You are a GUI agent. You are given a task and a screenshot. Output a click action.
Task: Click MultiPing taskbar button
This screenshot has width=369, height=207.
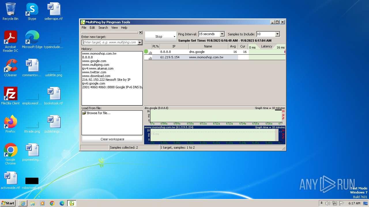71,203
